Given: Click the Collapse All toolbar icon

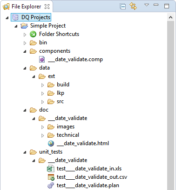Looking at the screenshot, I should point(122,7).
